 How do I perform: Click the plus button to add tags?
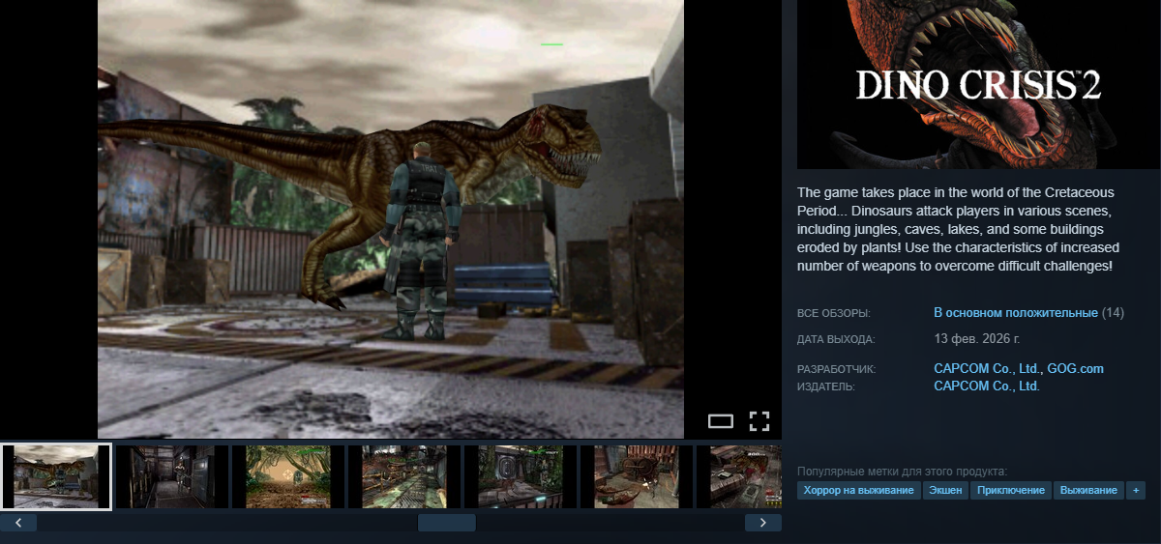[1136, 491]
